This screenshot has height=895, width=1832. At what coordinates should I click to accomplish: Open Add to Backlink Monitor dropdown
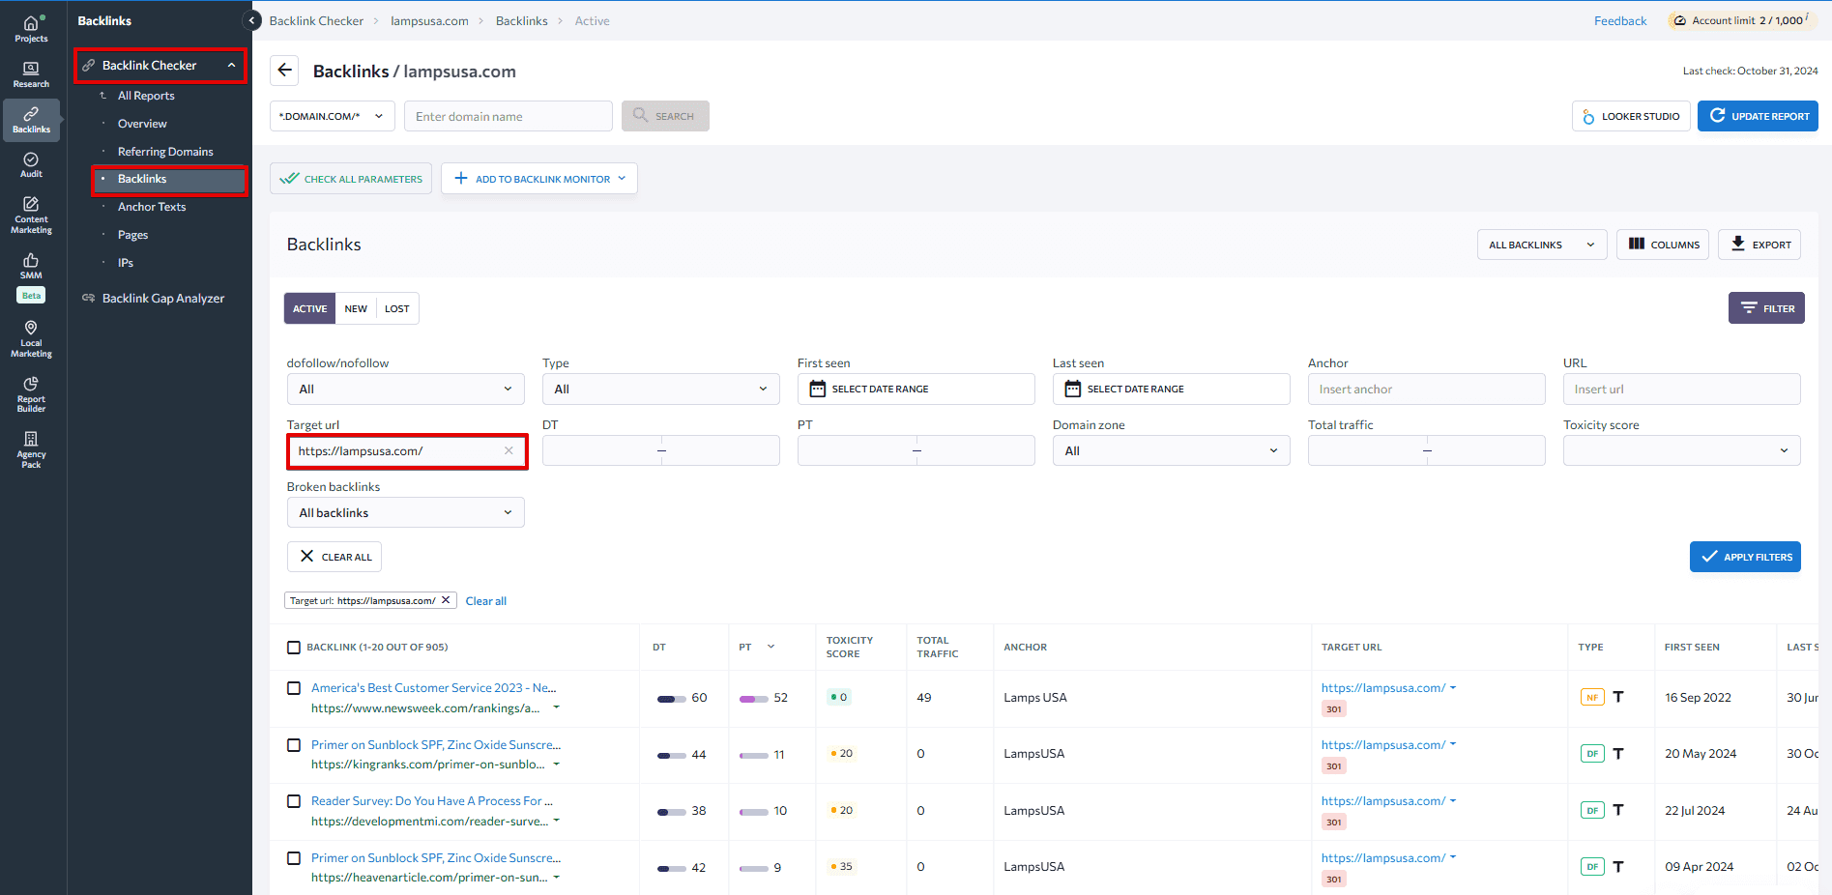click(x=539, y=179)
